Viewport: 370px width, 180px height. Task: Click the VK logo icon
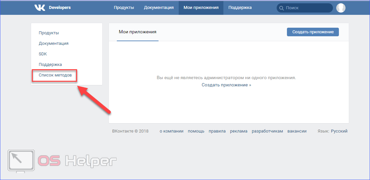pos(40,8)
